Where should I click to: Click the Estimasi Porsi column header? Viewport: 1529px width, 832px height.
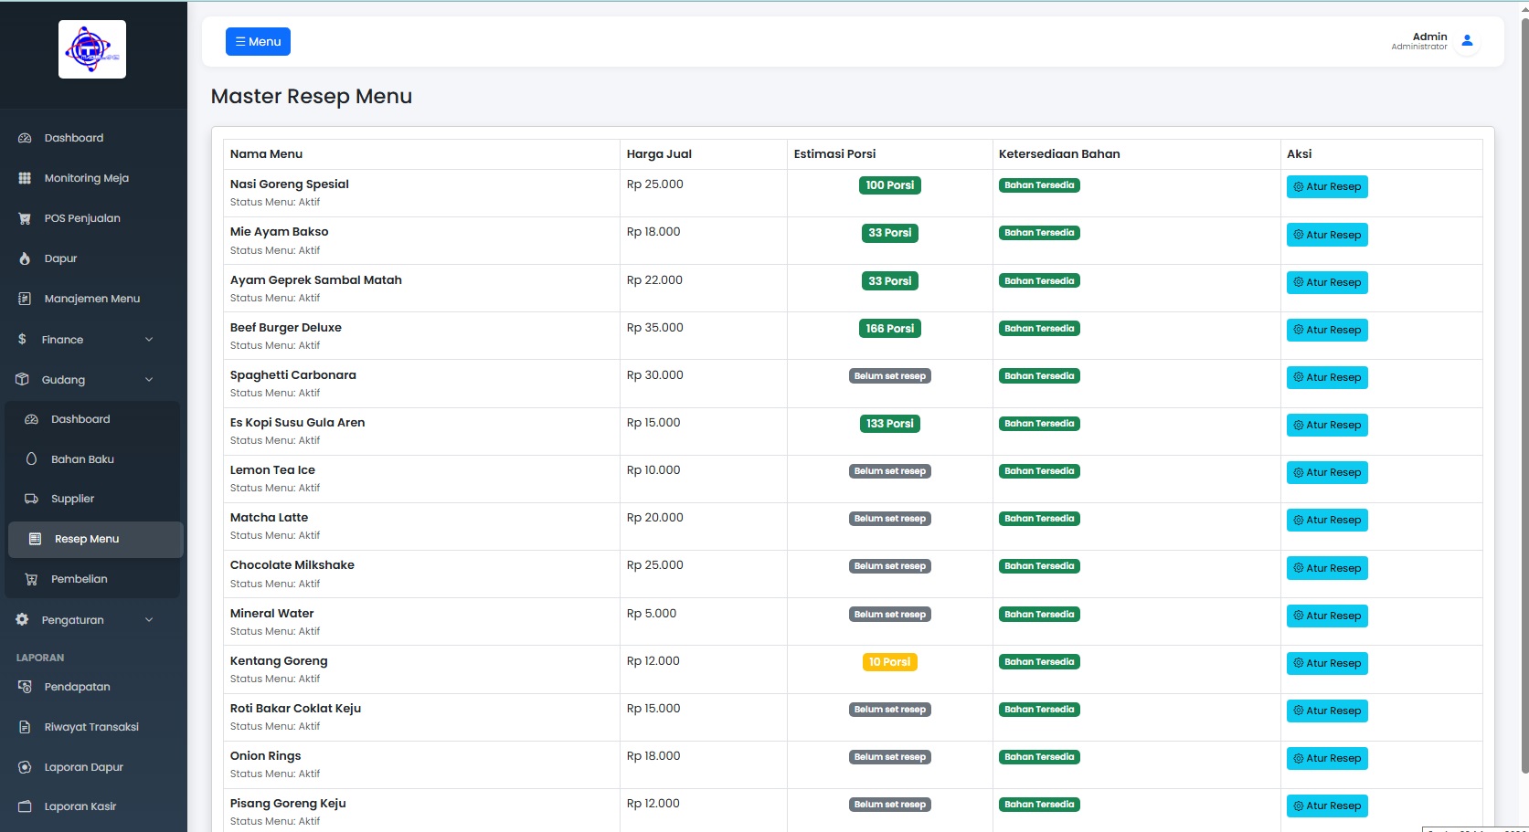coord(834,154)
